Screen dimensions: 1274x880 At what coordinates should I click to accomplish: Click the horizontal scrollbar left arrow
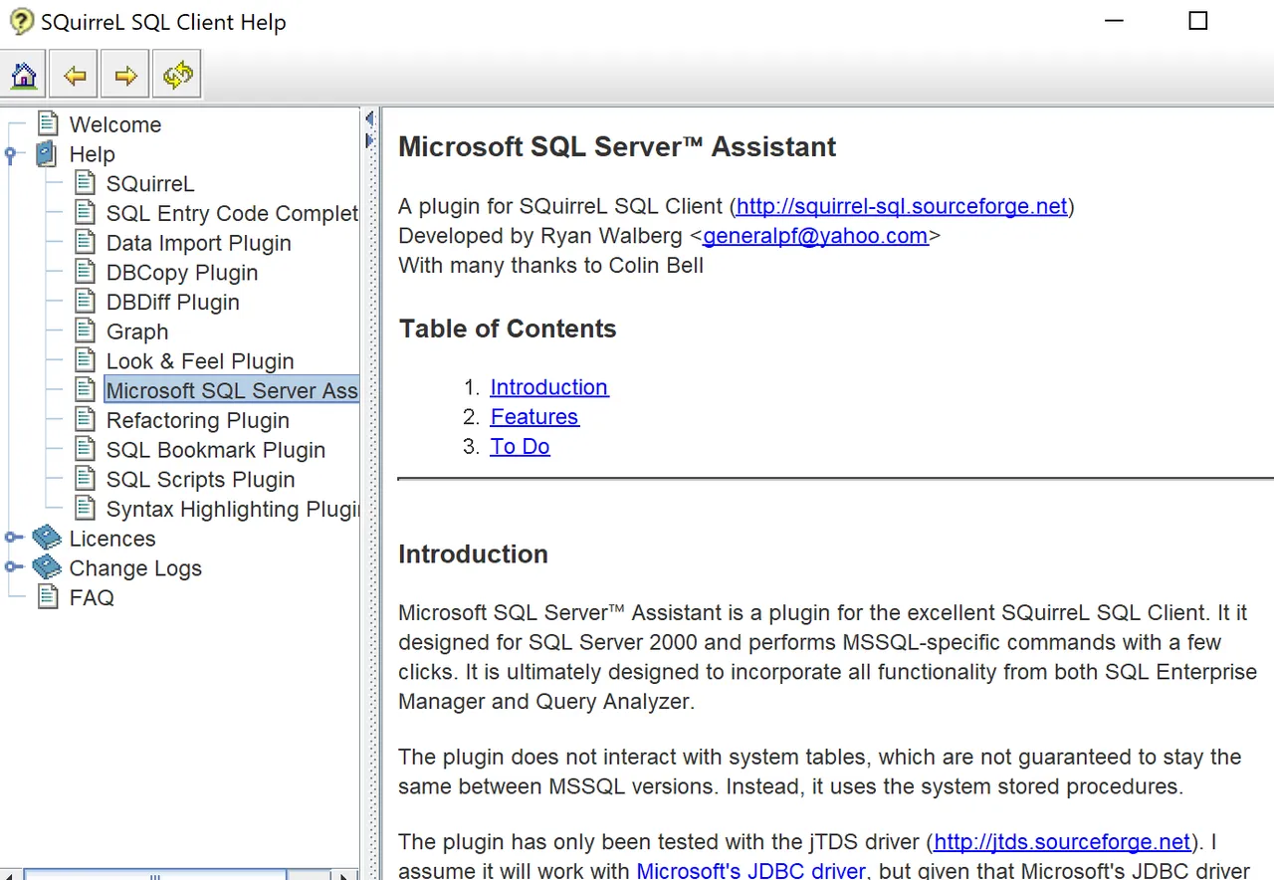click(x=10, y=875)
